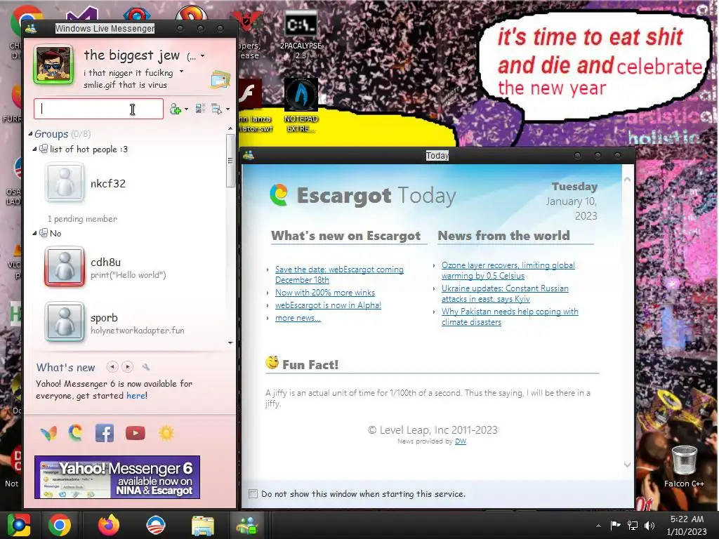
Task: Collapse the list of hot people :3 group
Action: (34, 149)
